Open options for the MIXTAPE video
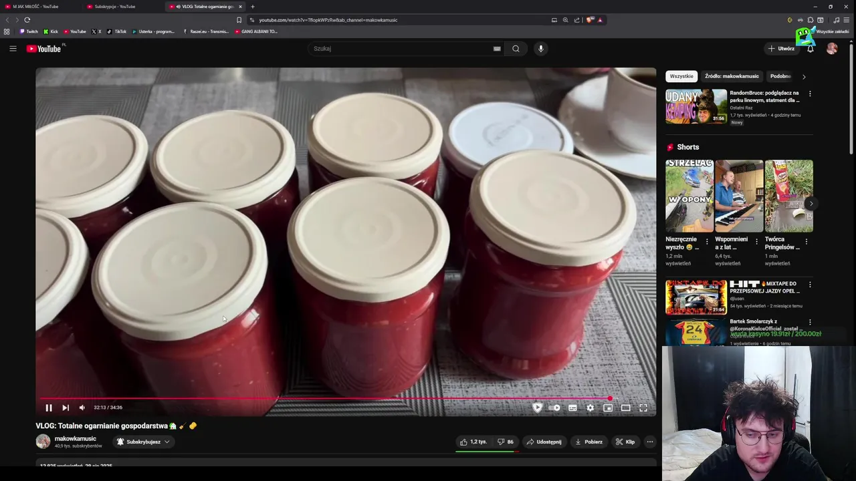The width and height of the screenshot is (856, 481). point(810,285)
